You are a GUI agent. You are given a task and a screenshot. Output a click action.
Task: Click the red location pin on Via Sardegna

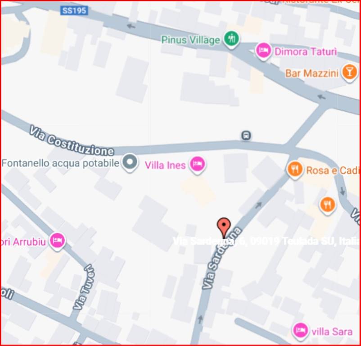tap(224, 228)
